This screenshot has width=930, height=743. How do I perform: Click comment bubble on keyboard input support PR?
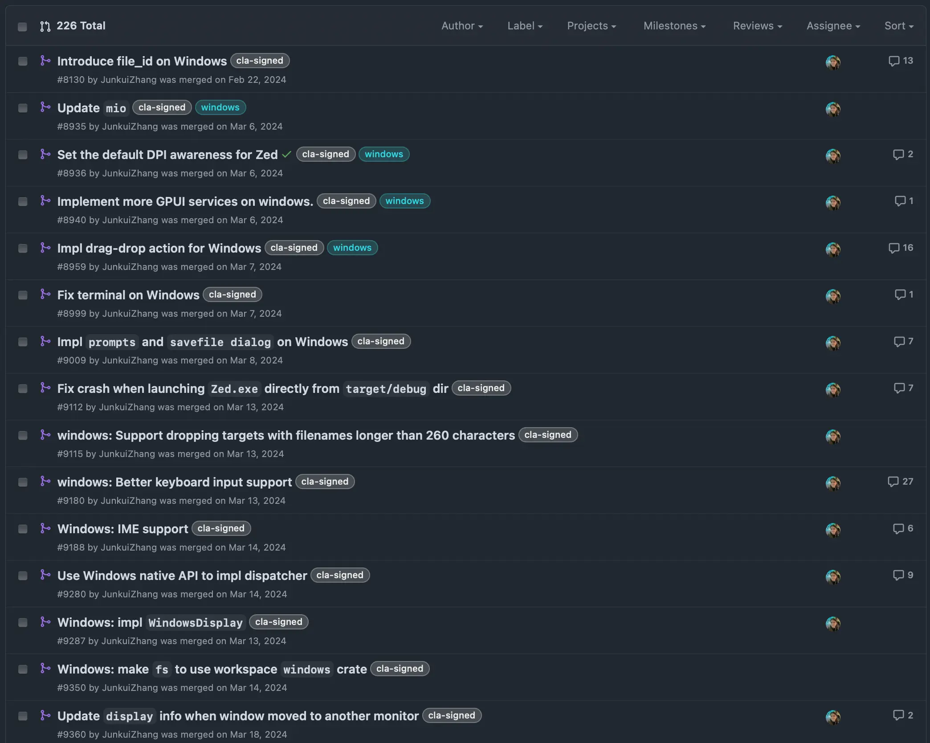[x=893, y=482]
